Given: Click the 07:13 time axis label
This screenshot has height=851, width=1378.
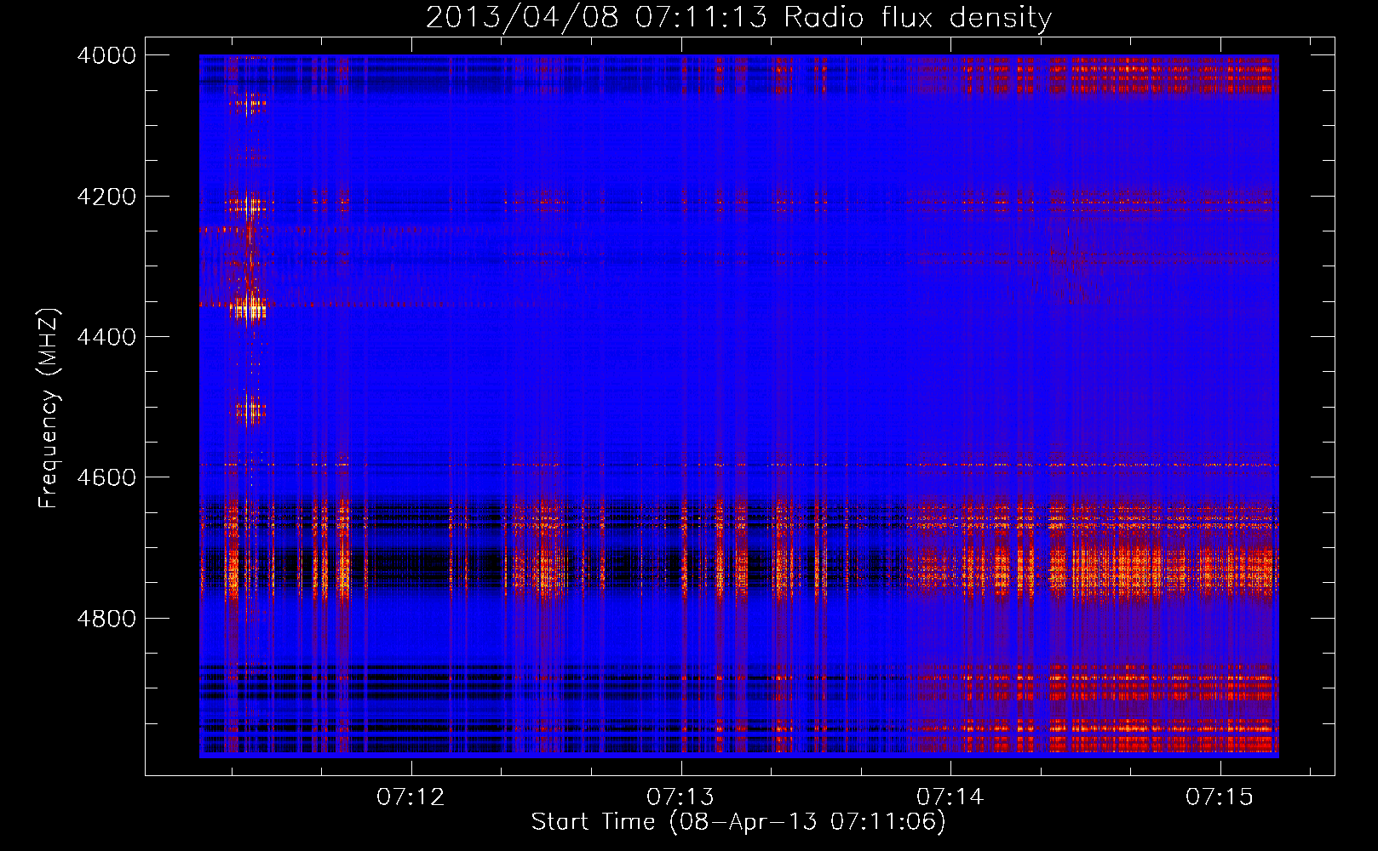Looking at the screenshot, I should 680,797.
